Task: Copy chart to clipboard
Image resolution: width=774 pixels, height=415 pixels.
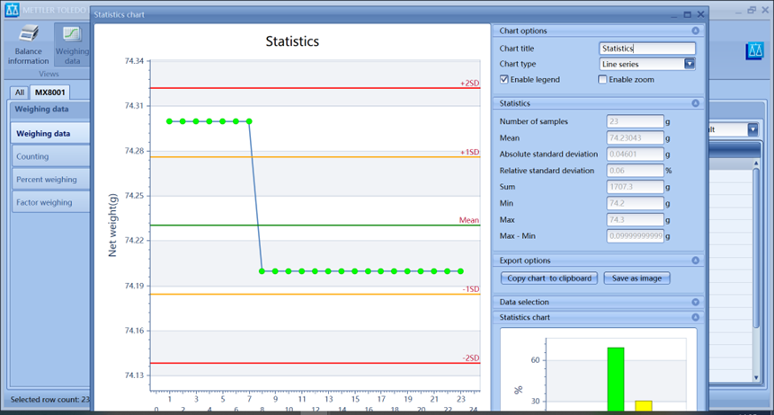Action: pos(549,278)
